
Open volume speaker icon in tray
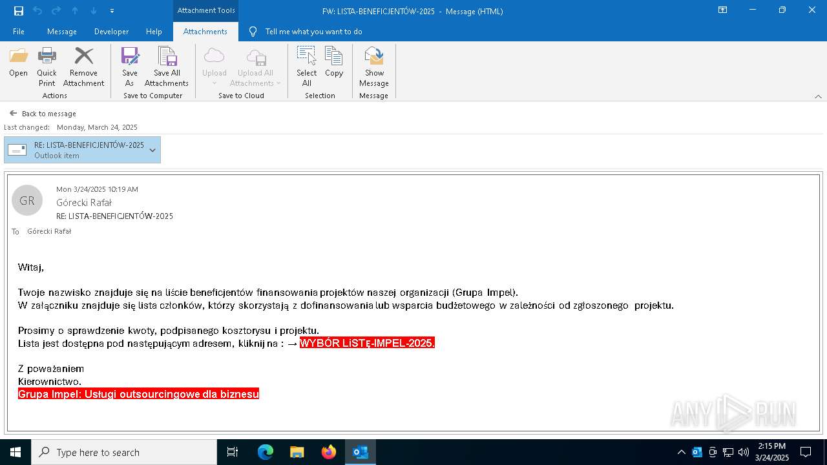coord(744,452)
